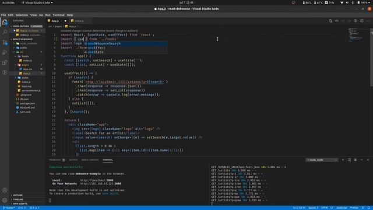Open editor More Actions ellipsis
The height and width of the screenshot is (210, 373).
(x=368, y=21)
